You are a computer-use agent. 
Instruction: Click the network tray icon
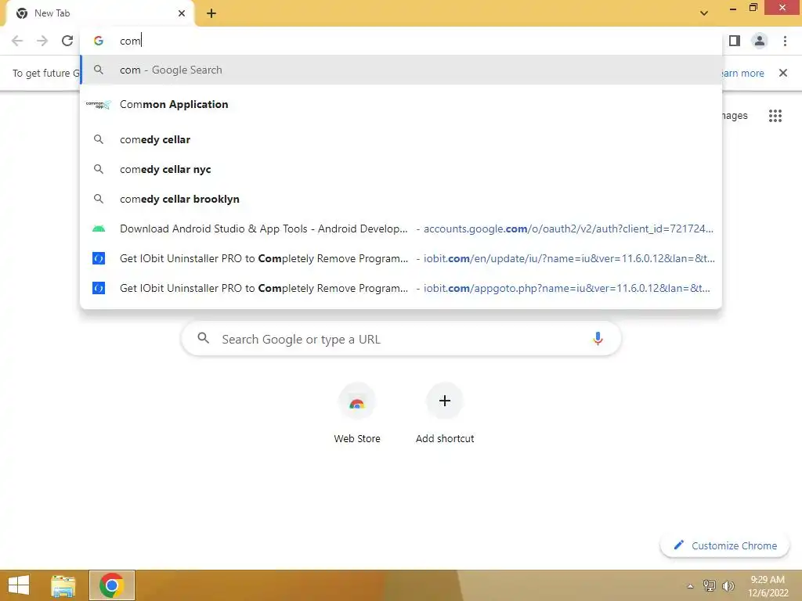pos(710,585)
